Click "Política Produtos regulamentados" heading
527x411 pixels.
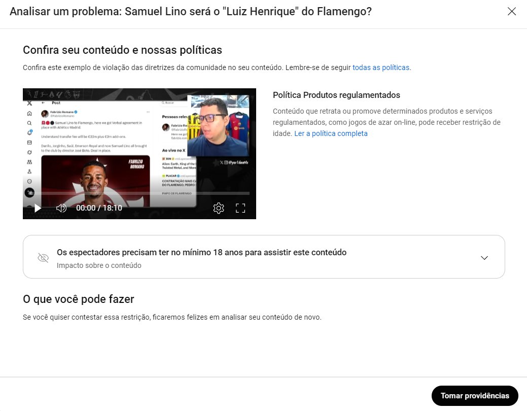click(336, 95)
